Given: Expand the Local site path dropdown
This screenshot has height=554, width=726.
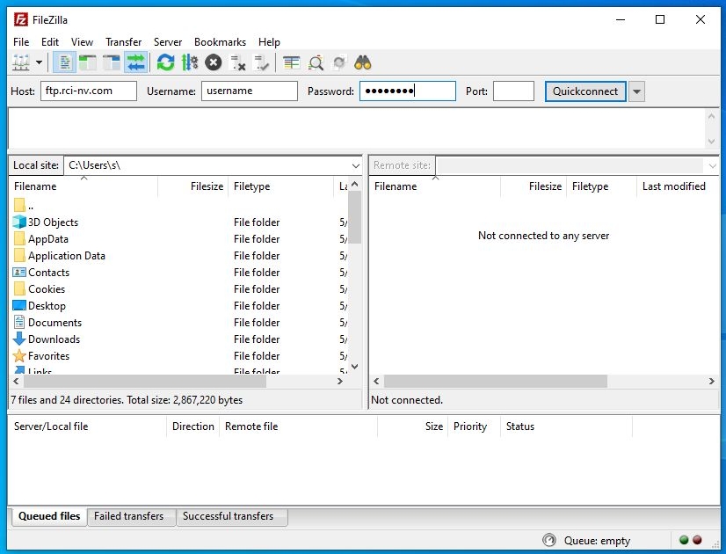Looking at the screenshot, I should (356, 165).
